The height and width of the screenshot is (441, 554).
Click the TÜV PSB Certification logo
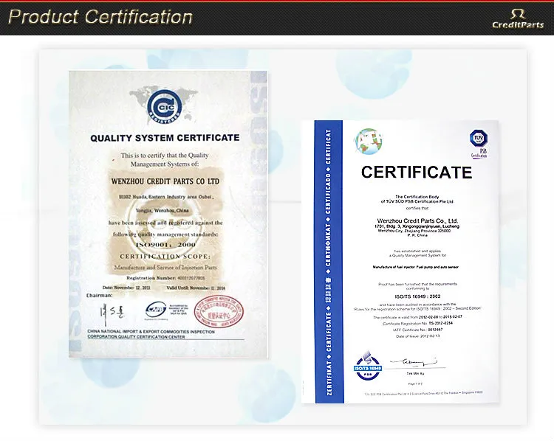[x=479, y=143]
